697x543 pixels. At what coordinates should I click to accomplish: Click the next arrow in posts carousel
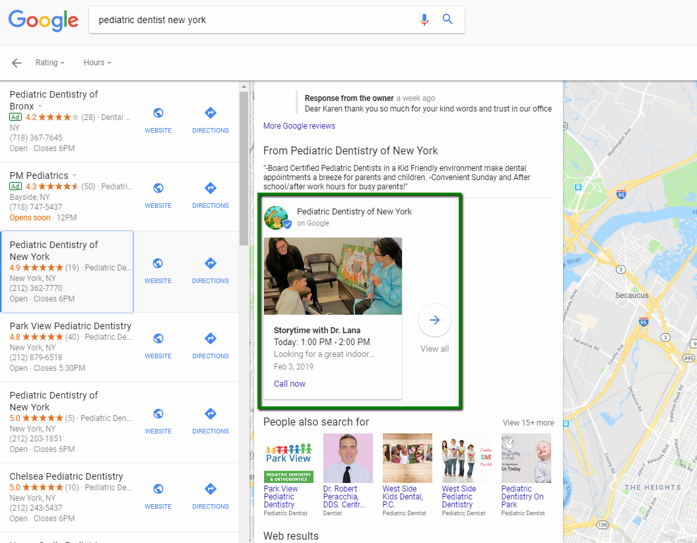[x=435, y=320]
